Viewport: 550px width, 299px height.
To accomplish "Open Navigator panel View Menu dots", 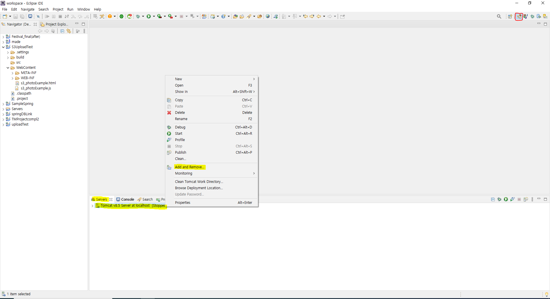I will click(x=84, y=31).
